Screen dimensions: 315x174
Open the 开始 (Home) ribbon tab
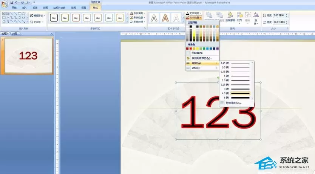(x=14, y=8)
